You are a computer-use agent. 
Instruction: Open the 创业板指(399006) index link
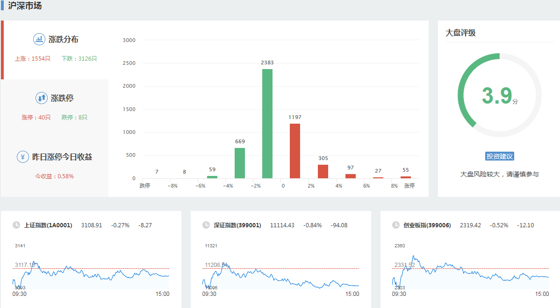(427, 225)
